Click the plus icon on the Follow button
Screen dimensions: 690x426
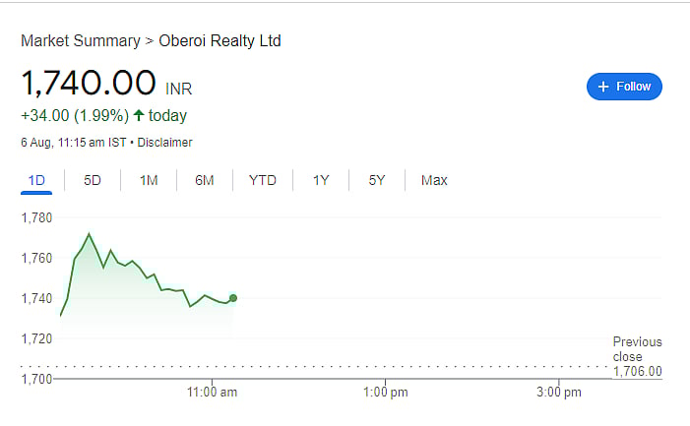[x=602, y=87]
